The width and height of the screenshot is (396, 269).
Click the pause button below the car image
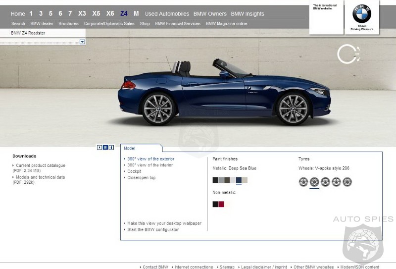(x=105, y=147)
